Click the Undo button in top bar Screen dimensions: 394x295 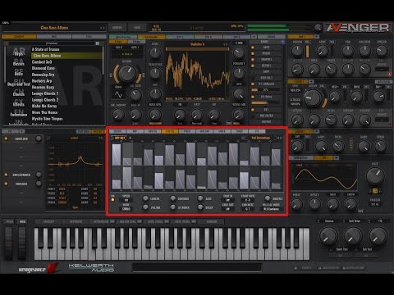[x=137, y=28]
